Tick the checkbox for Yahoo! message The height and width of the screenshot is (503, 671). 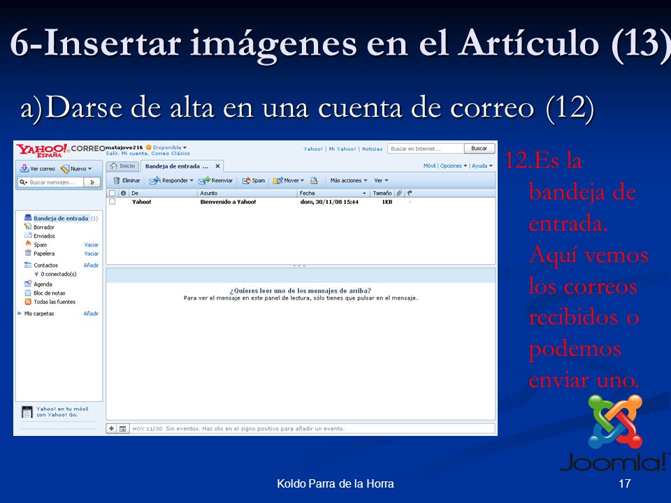pyautogui.click(x=112, y=201)
